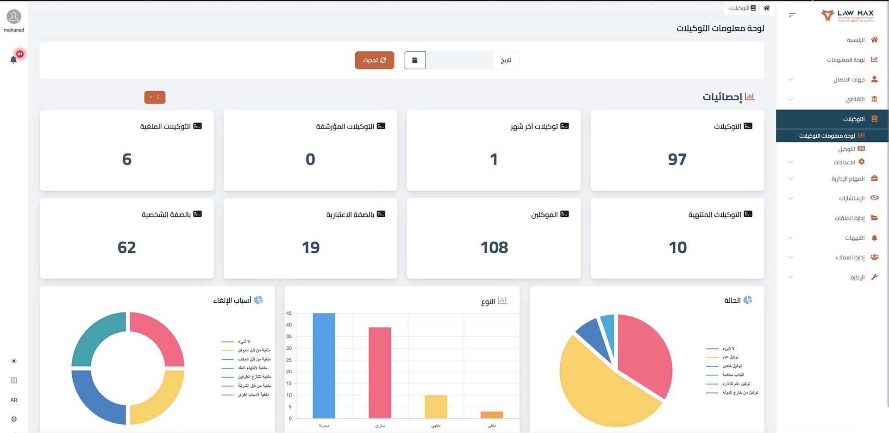Click the orange 'تحديث' refresh button
Screen dimensions: 889x433
374,60
